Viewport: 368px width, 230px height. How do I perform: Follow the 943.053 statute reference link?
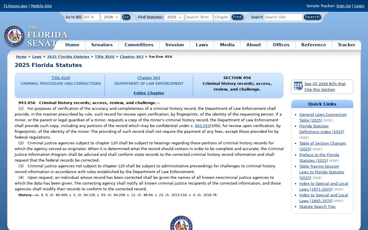tap(202, 126)
